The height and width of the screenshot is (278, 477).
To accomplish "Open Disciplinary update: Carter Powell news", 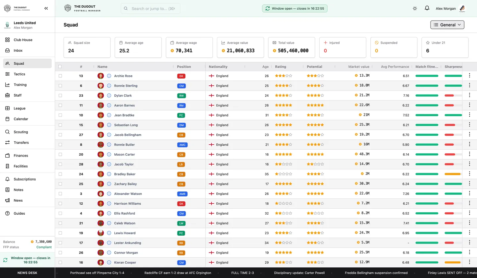I will [299, 273].
